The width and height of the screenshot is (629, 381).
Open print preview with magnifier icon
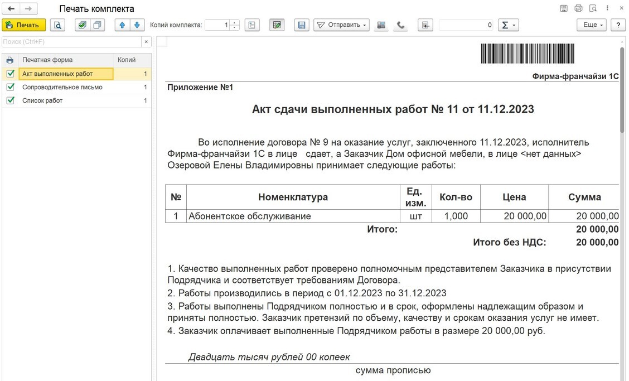[x=58, y=25]
